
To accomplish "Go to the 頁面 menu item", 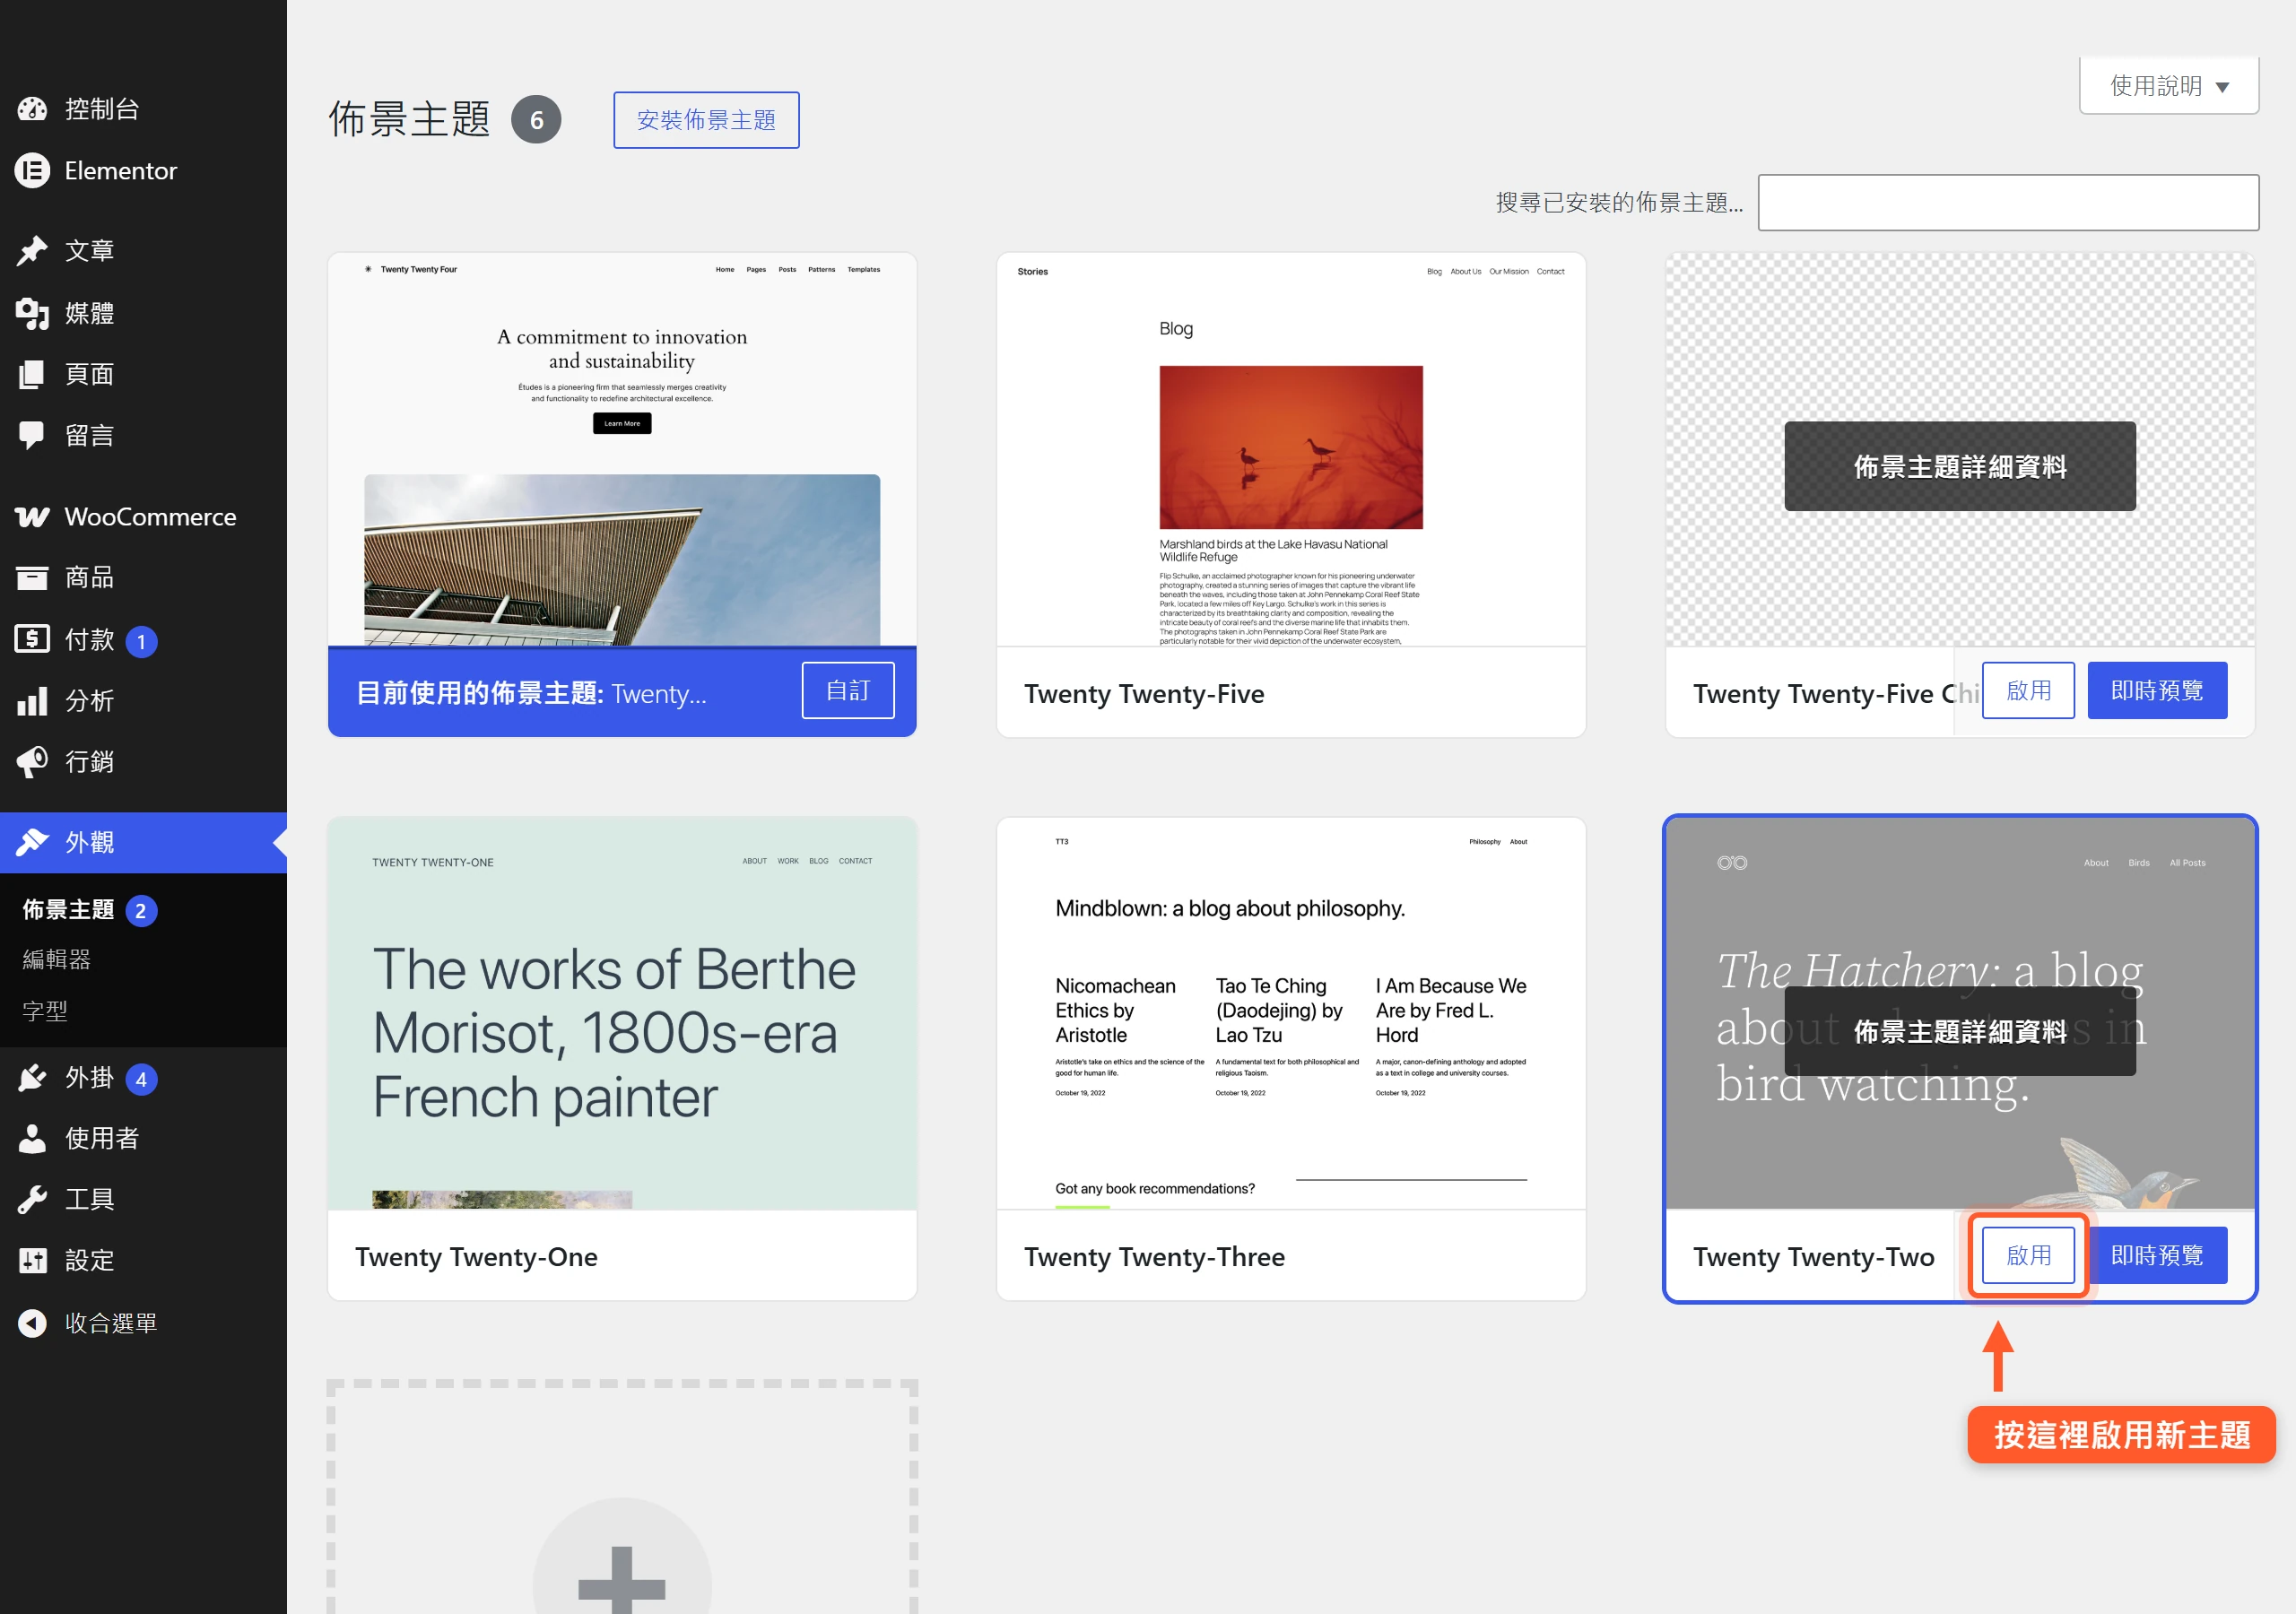I will [x=143, y=374].
